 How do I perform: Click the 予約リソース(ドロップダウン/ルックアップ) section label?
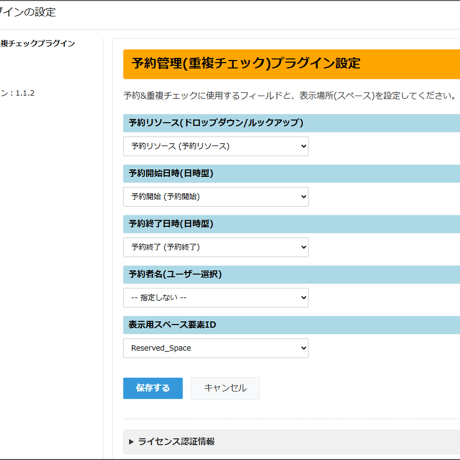[x=216, y=122]
